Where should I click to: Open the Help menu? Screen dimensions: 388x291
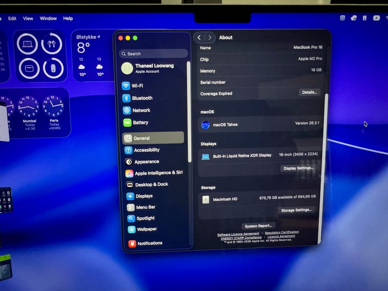(x=68, y=19)
